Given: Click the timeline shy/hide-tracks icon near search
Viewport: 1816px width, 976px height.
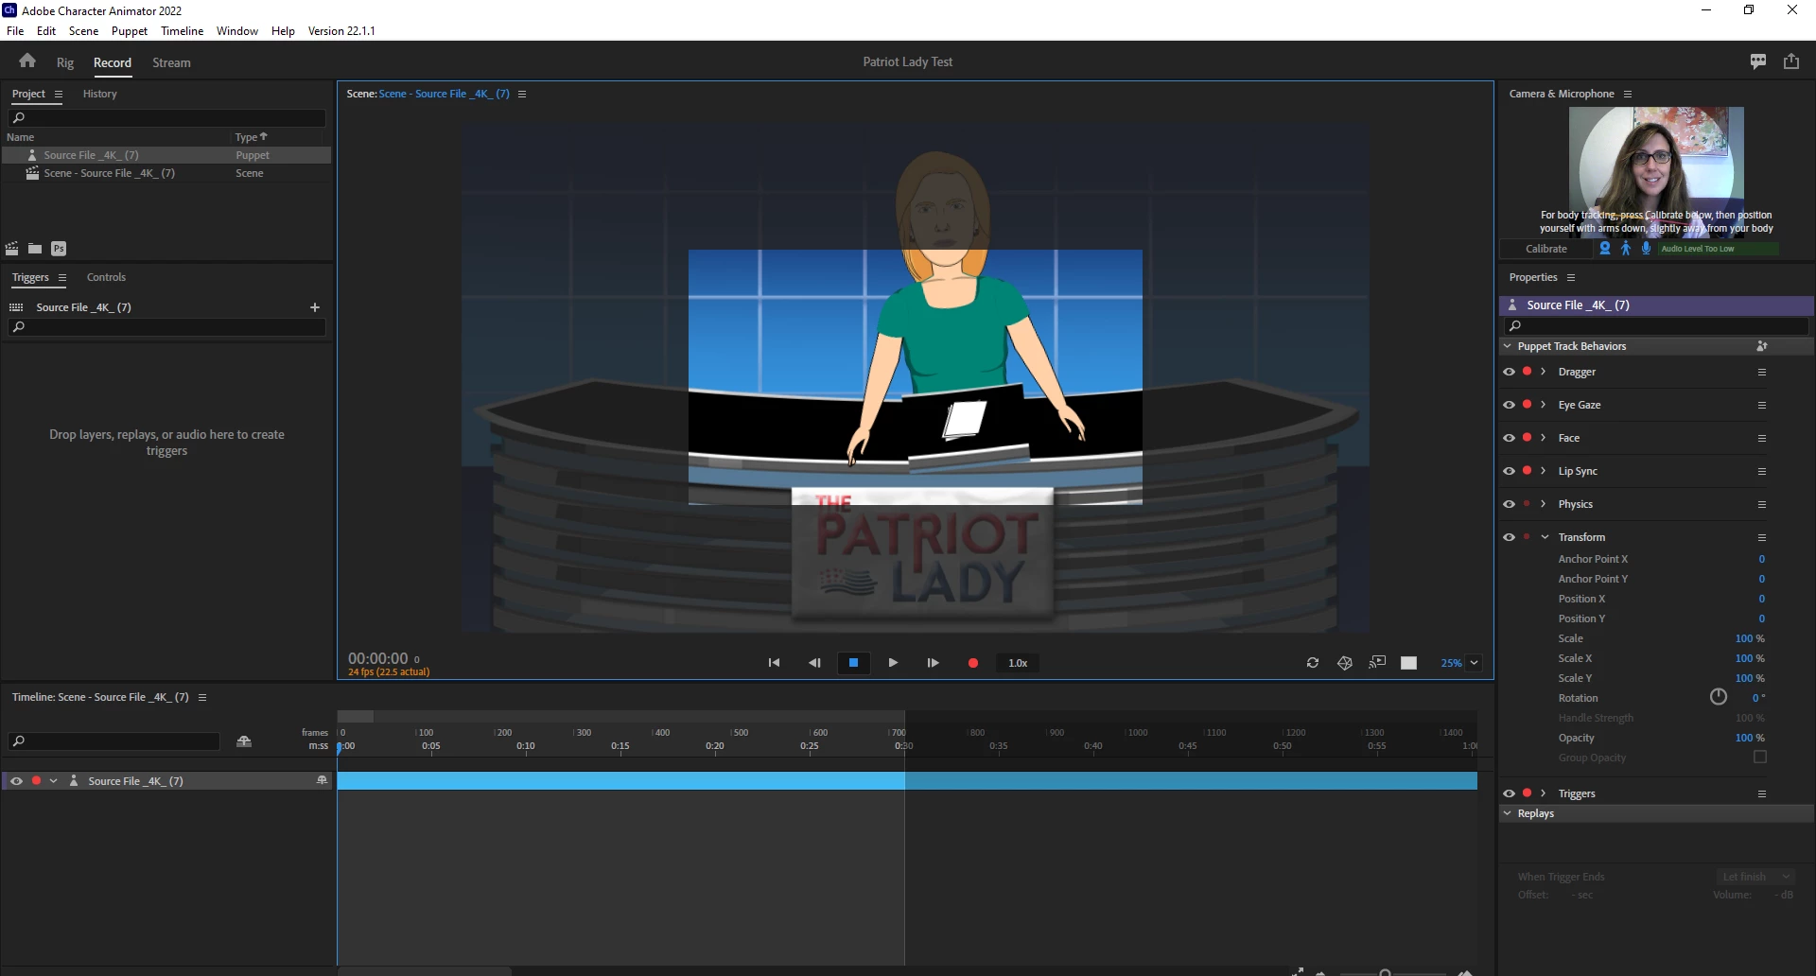Looking at the screenshot, I should point(244,741).
